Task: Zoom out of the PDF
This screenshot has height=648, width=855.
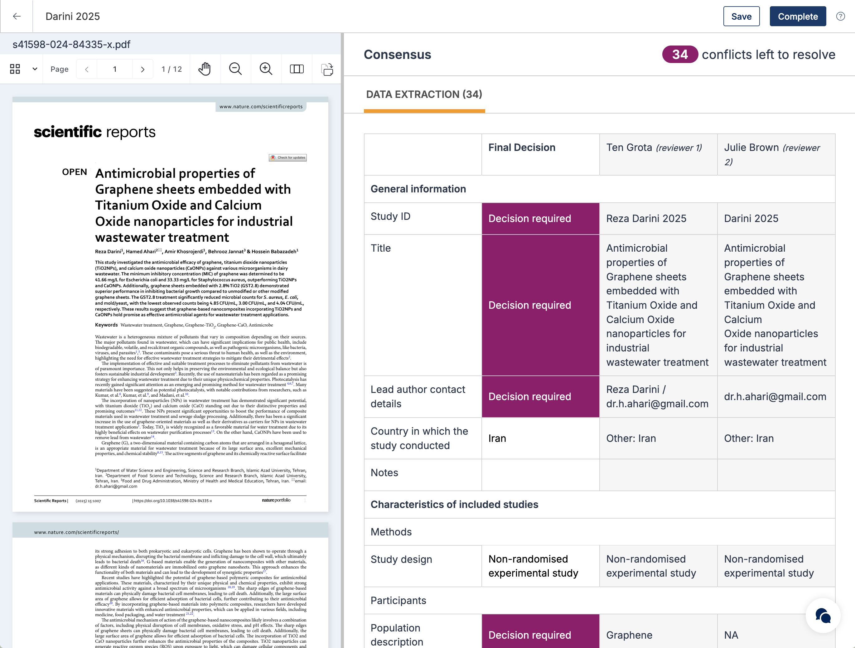Action: coord(235,69)
